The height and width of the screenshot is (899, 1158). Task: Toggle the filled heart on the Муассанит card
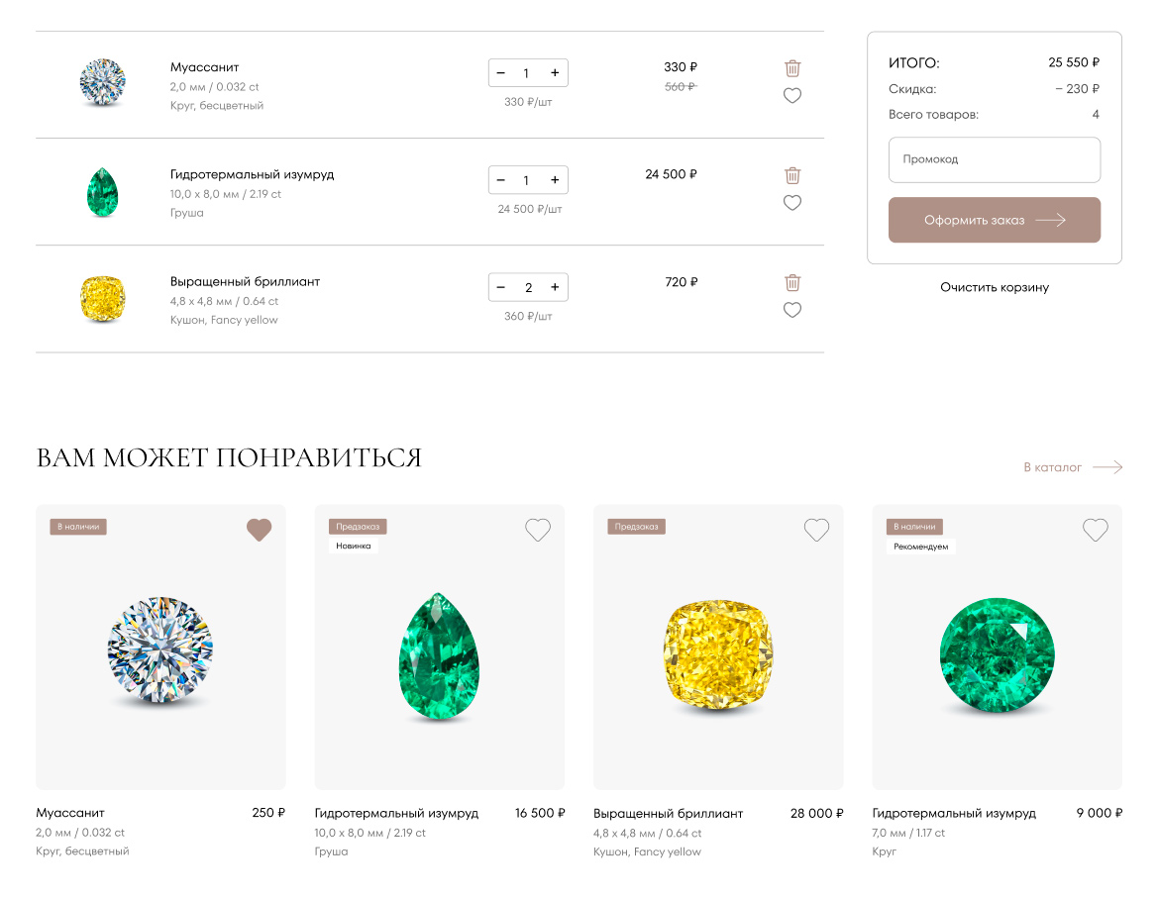pos(259,531)
